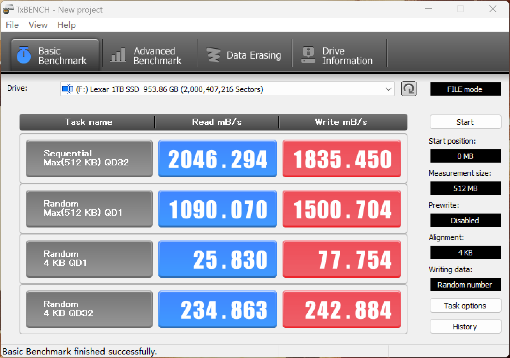The width and height of the screenshot is (510, 358).
Task: Click the Drive Information disk icon
Action: click(308, 55)
